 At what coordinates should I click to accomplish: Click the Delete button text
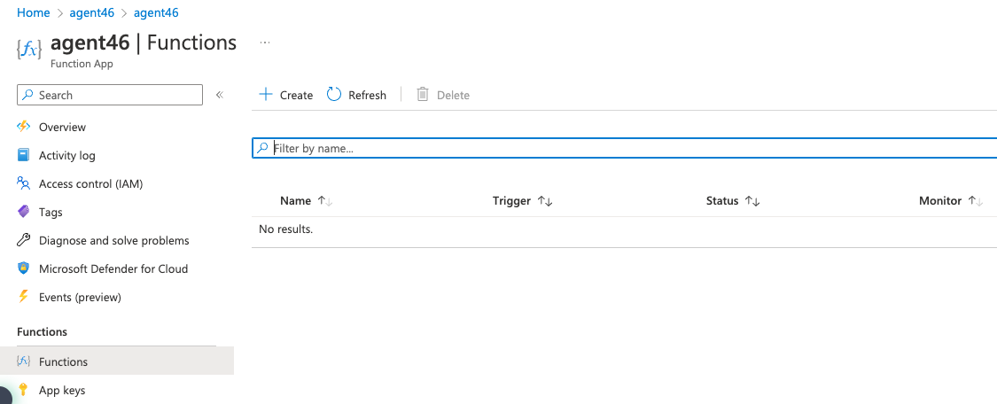tap(454, 96)
